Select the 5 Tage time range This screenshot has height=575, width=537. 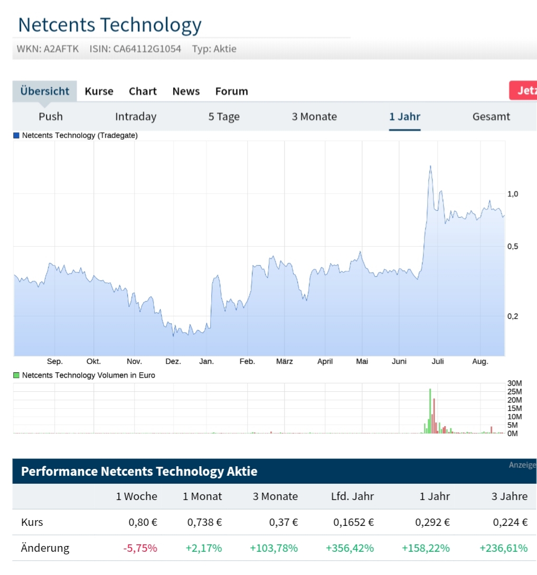(223, 117)
